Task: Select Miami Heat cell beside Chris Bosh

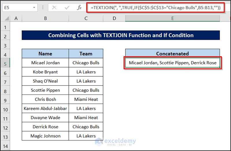Action: click(x=86, y=99)
